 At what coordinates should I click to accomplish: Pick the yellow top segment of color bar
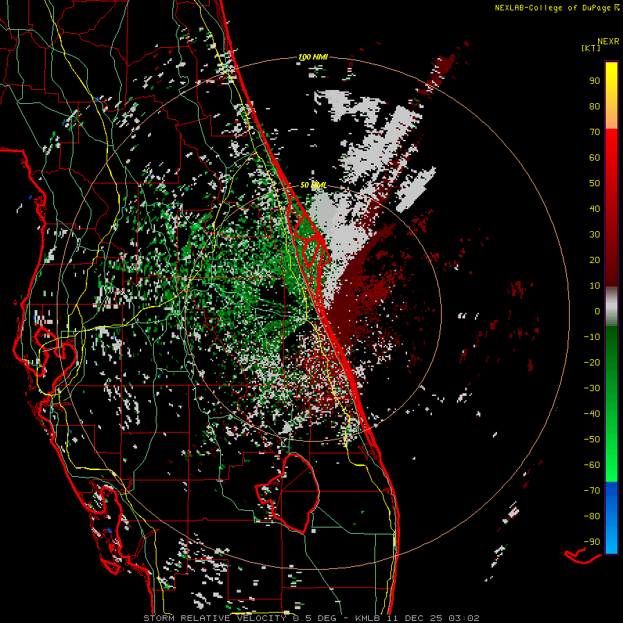click(611, 96)
